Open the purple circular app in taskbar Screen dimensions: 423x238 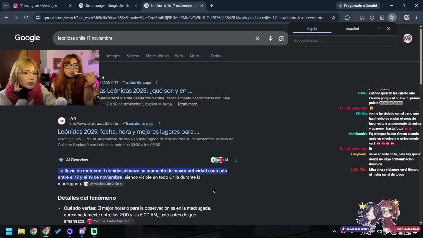click(x=70, y=231)
